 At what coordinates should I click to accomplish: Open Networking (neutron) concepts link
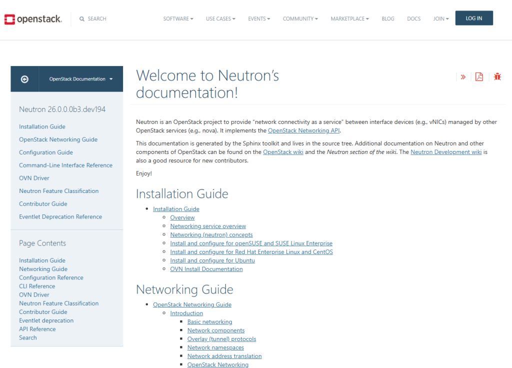pyautogui.click(x=211, y=235)
